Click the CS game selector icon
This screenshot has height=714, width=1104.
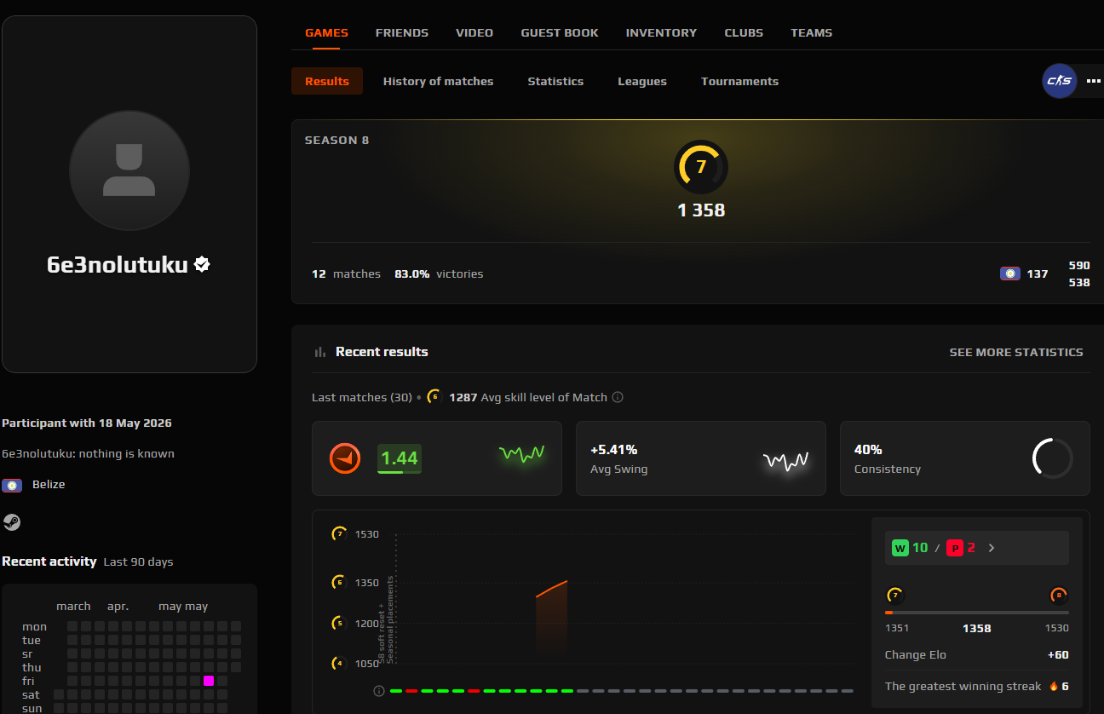[1060, 81]
